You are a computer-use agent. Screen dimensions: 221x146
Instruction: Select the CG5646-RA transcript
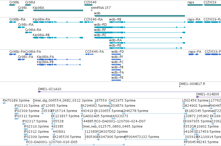89,22
